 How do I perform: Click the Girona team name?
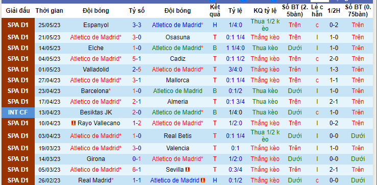pos(96,159)
